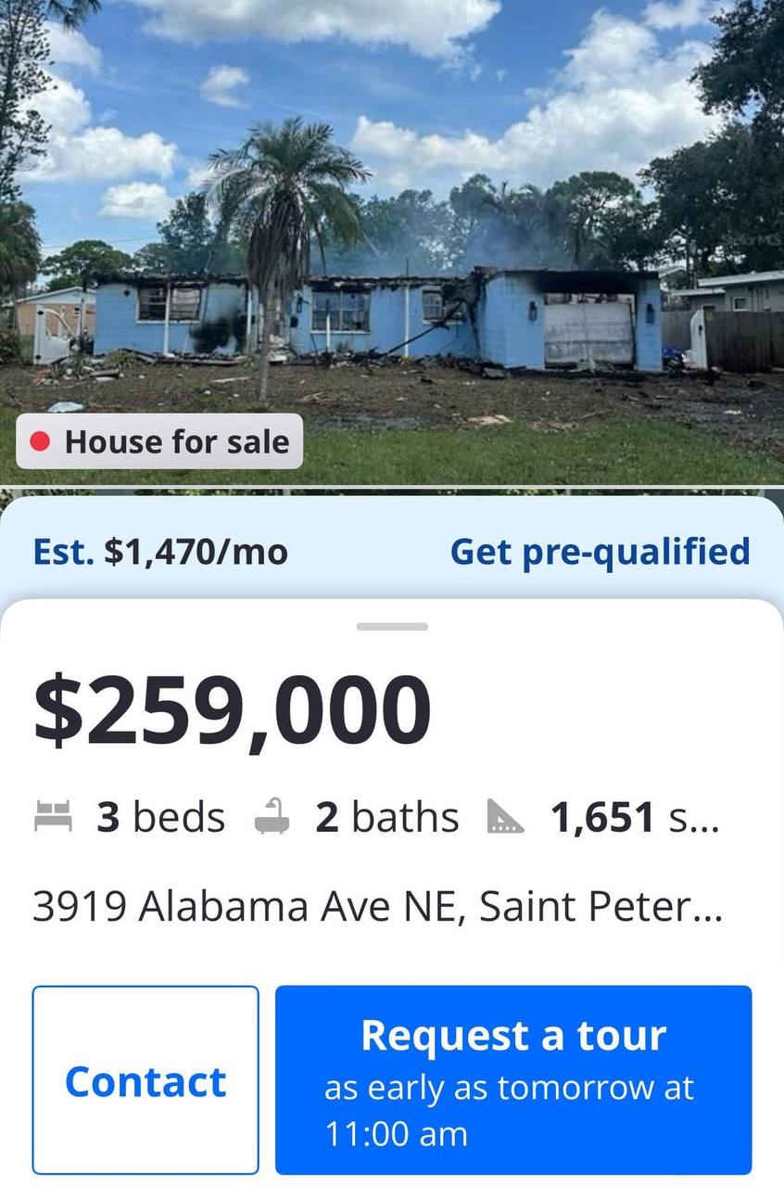Tap the Est. $1,470/mo payment estimate

160,552
